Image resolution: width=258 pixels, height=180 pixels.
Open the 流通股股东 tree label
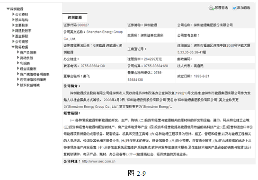23,31
